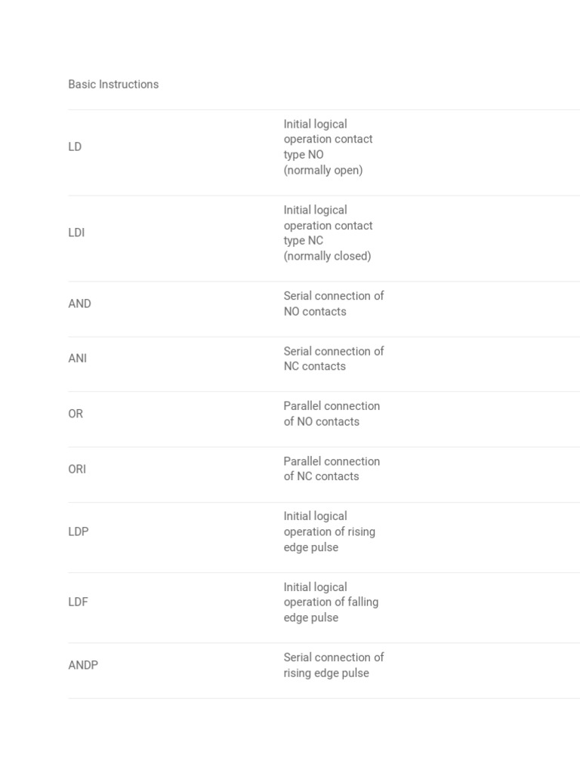Select 'Serial connection of NC contacts' text

coord(333,359)
